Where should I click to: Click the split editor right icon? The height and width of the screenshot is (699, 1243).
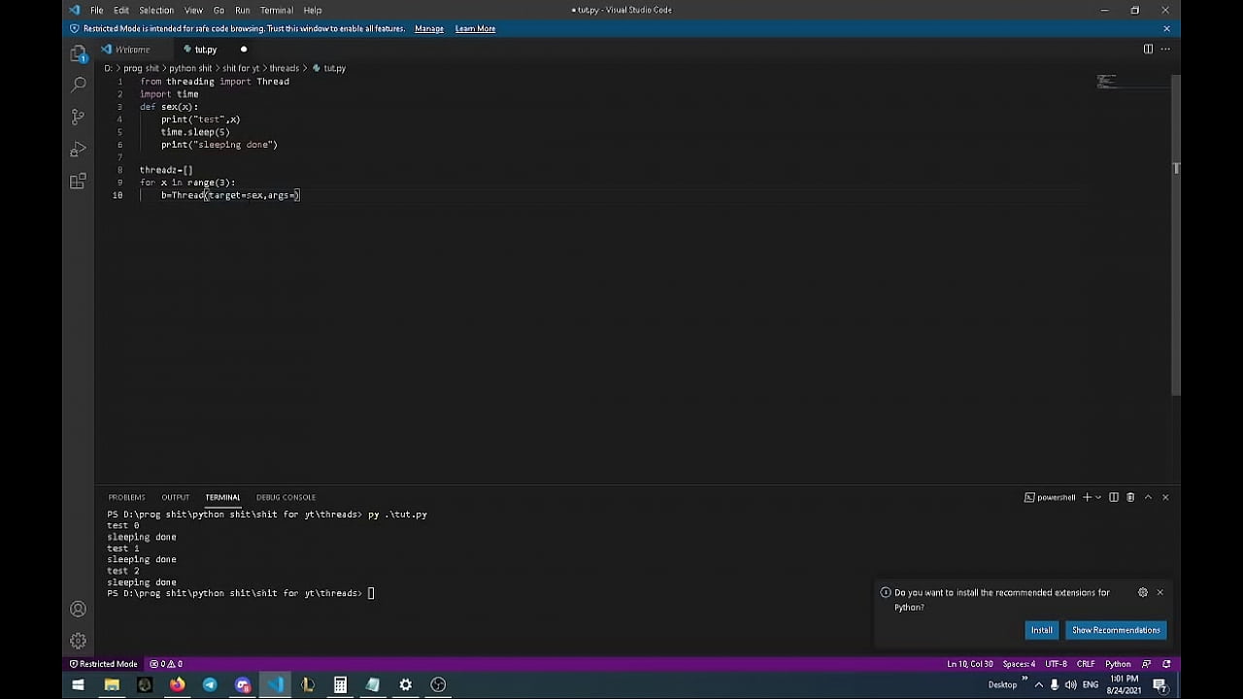point(1148,50)
